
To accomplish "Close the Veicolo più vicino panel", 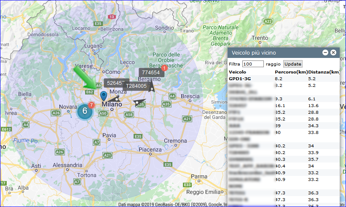I will [333, 52].
